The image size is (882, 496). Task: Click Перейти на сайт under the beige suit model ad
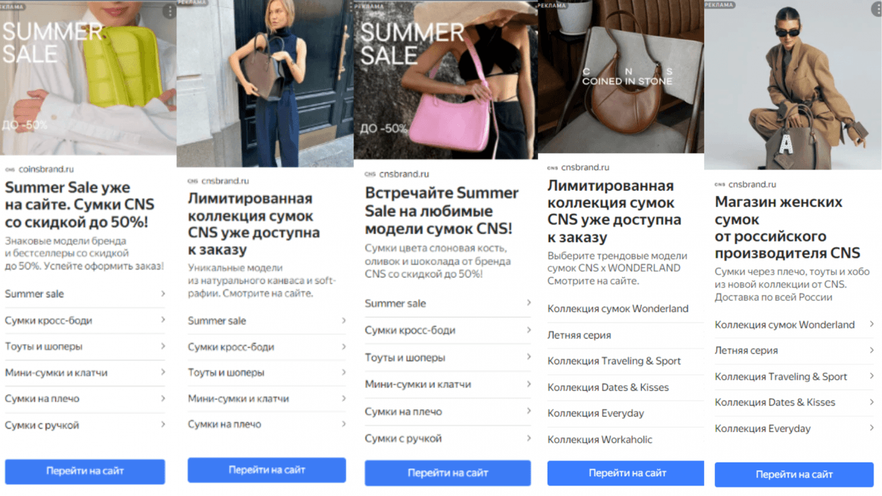(x=794, y=474)
